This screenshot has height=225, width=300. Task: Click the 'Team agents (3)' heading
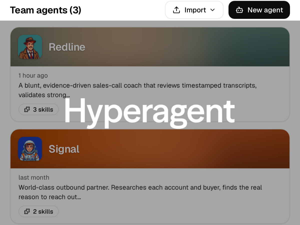(x=45, y=10)
